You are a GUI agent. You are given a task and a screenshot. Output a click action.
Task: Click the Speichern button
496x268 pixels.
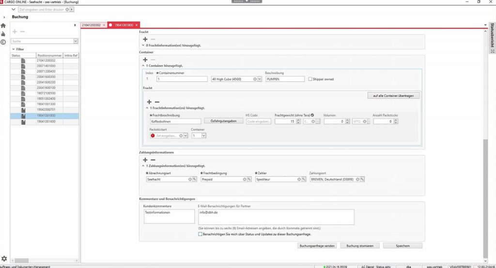(403, 246)
